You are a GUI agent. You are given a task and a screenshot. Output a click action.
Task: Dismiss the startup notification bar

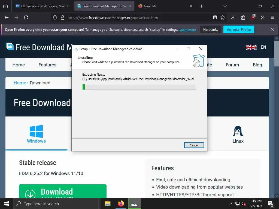272,29
